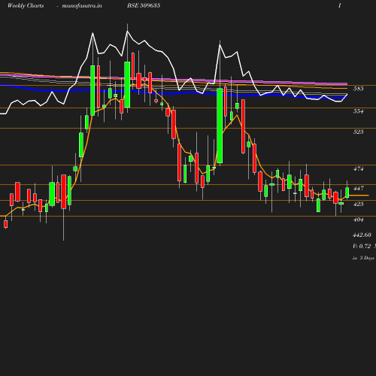This screenshot has width=376, height=376.
Task: Click the 554 price axis label
Action: pos(358,111)
